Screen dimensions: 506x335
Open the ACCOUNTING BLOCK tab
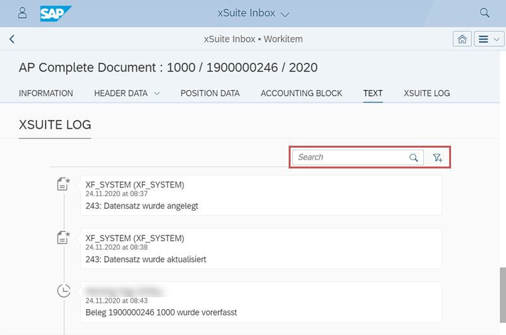[x=301, y=93]
